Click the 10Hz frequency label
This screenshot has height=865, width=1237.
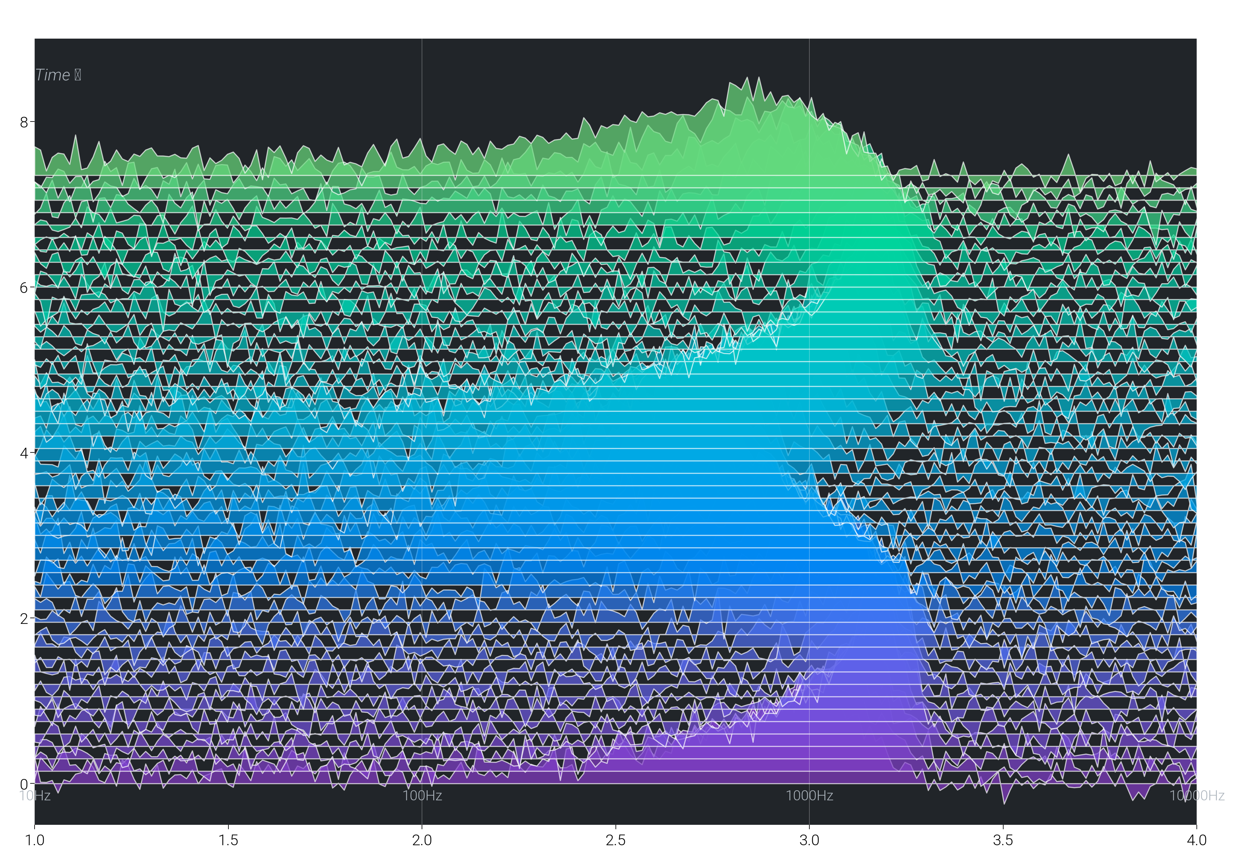(x=36, y=796)
